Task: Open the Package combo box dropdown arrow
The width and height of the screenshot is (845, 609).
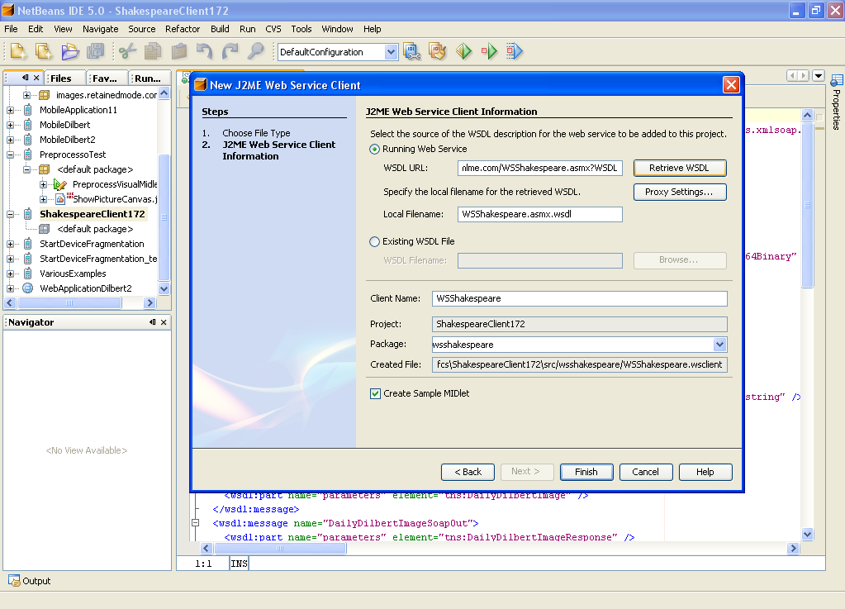Action: (719, 345)
